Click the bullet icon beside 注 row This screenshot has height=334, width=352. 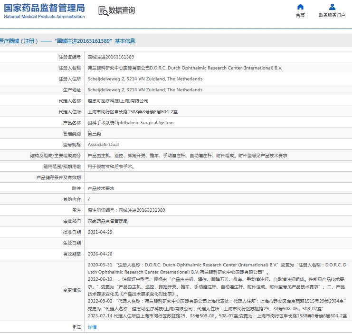coord(74,326)
